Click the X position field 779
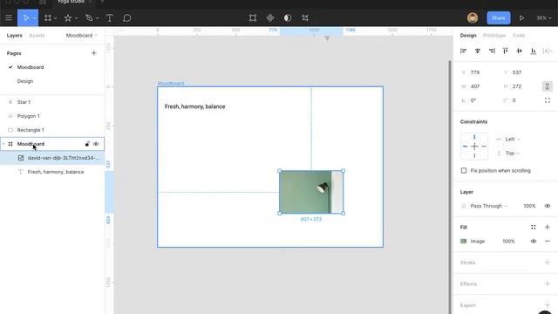Screen dimensions: 558x314 475,72
